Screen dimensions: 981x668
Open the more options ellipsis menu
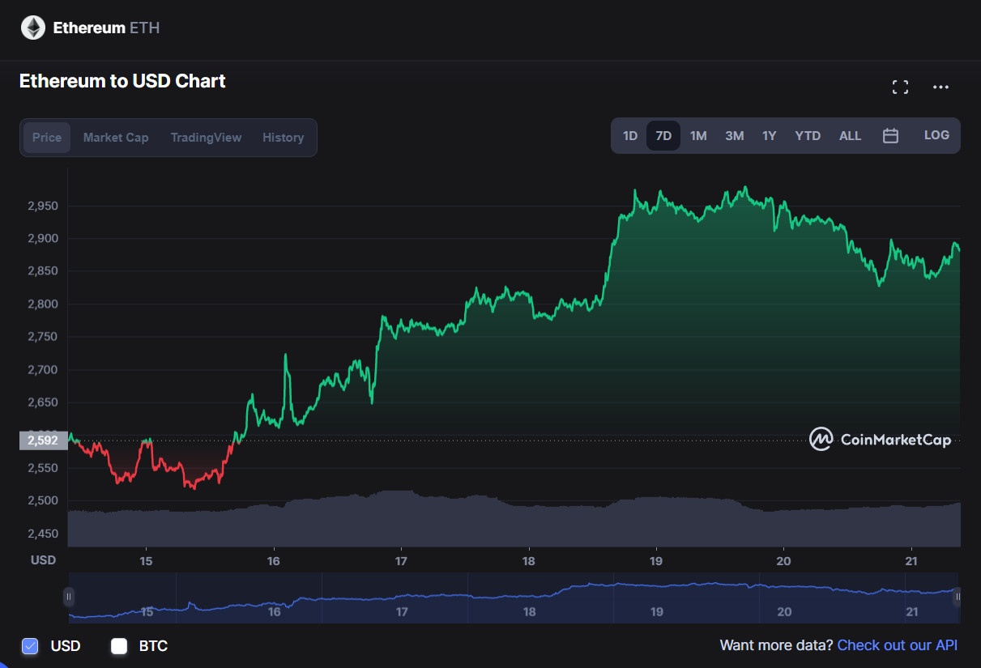tap(940, 87)
